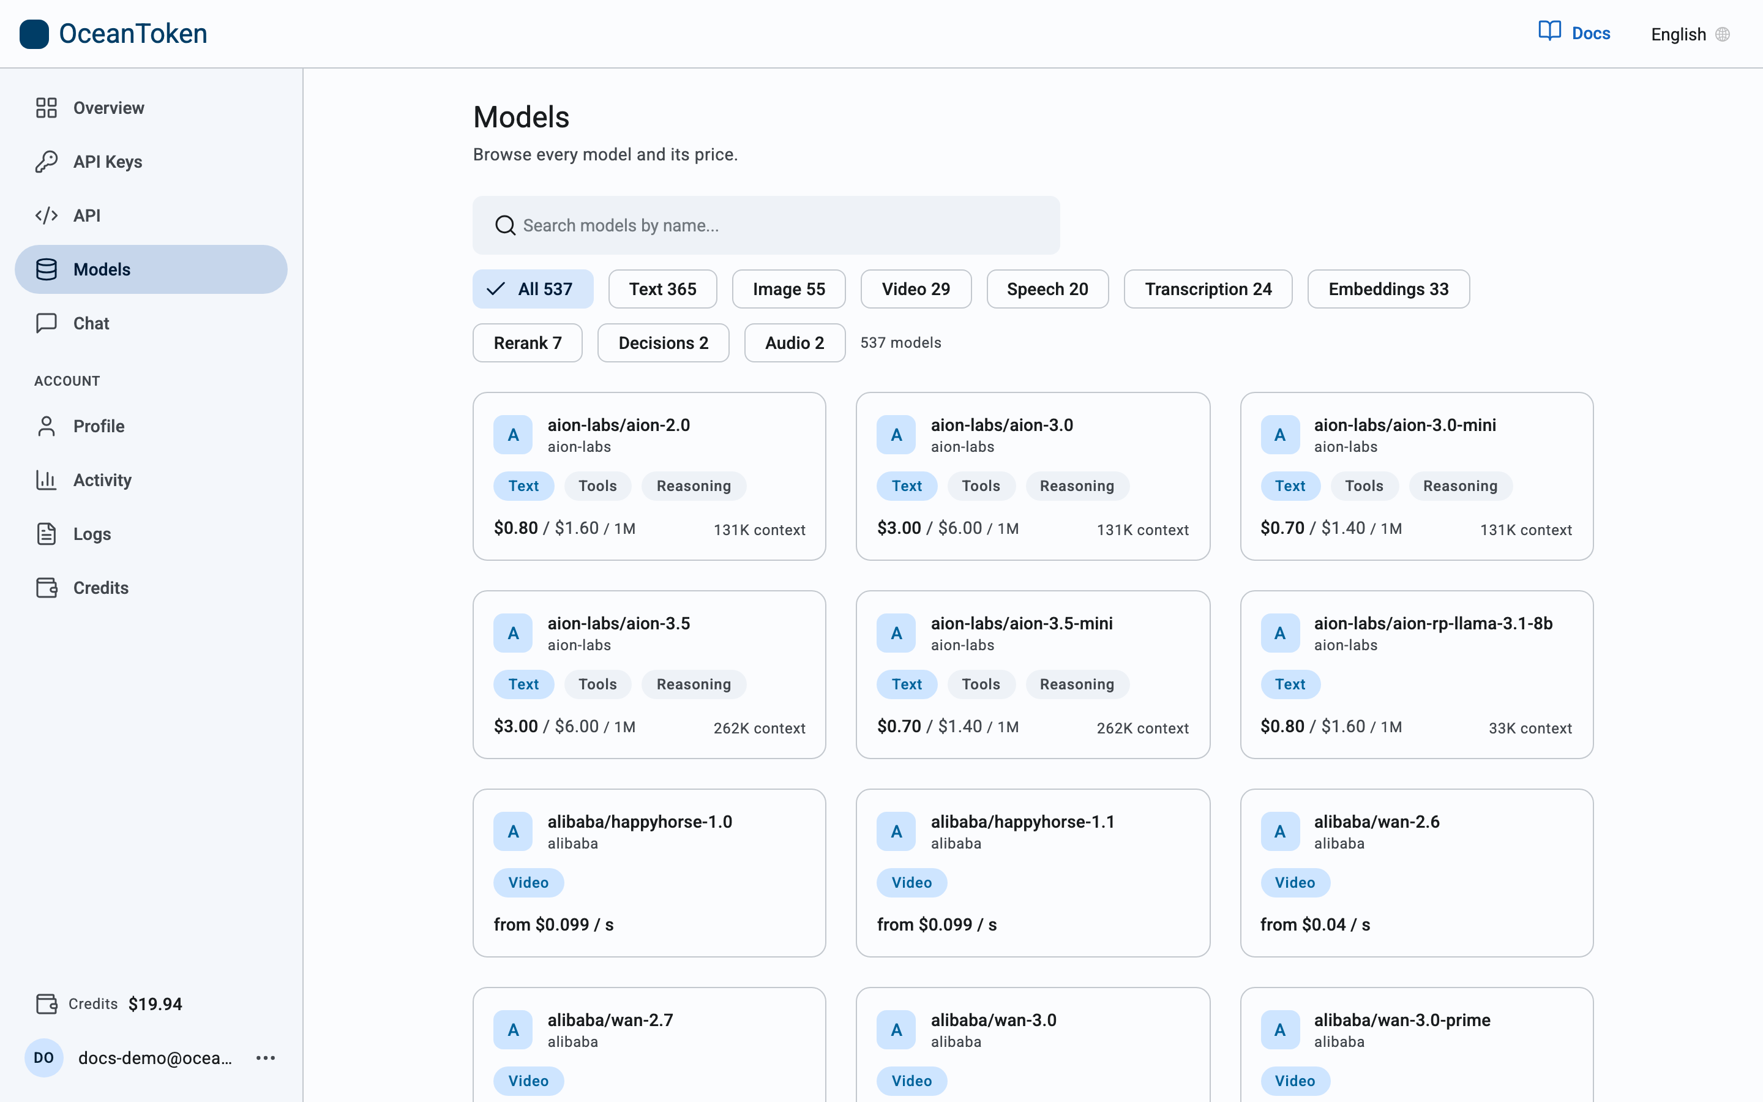The width and height of the screenshot is (1763, 1102).
Task: Click the OceanToken brand name
Action: click(133, 34)
